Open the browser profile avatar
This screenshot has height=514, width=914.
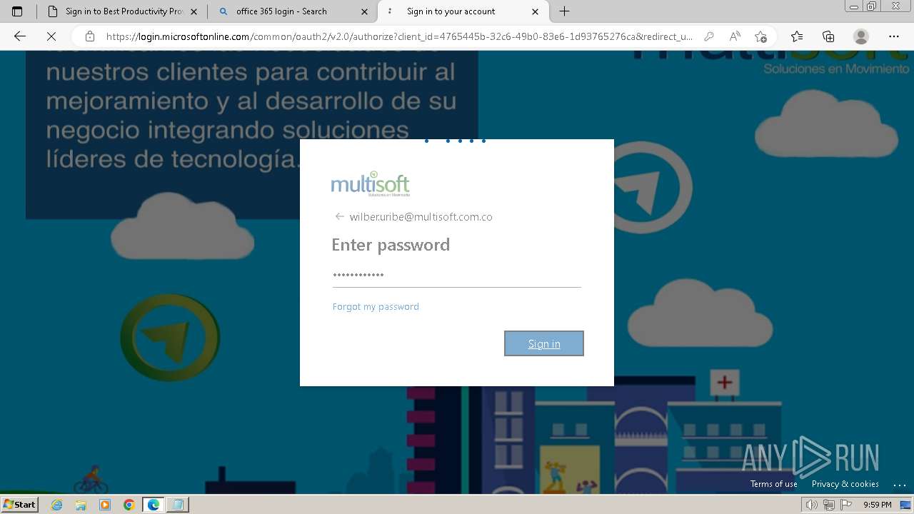click(861, 36)
